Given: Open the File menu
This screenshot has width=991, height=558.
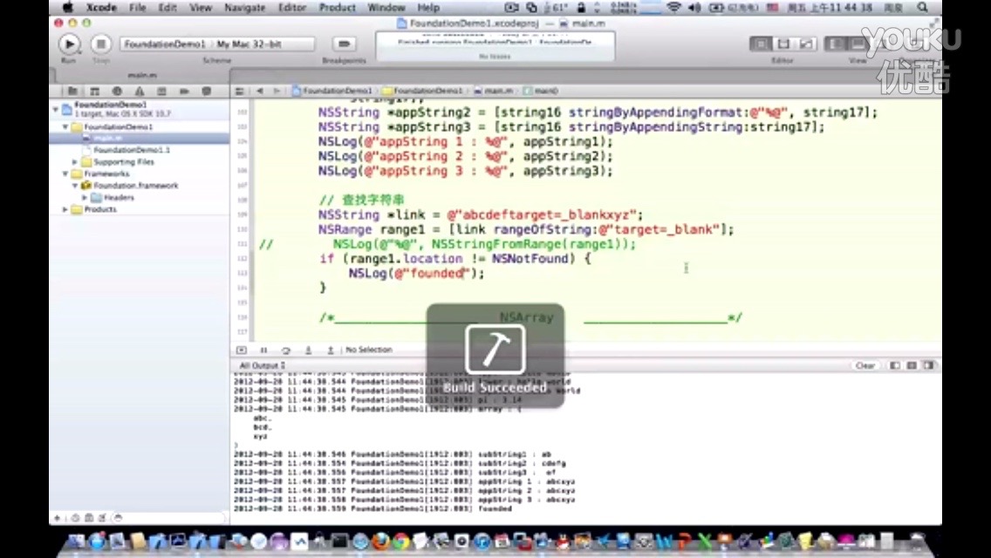Looking at the screenshot, I should [137, 8].
